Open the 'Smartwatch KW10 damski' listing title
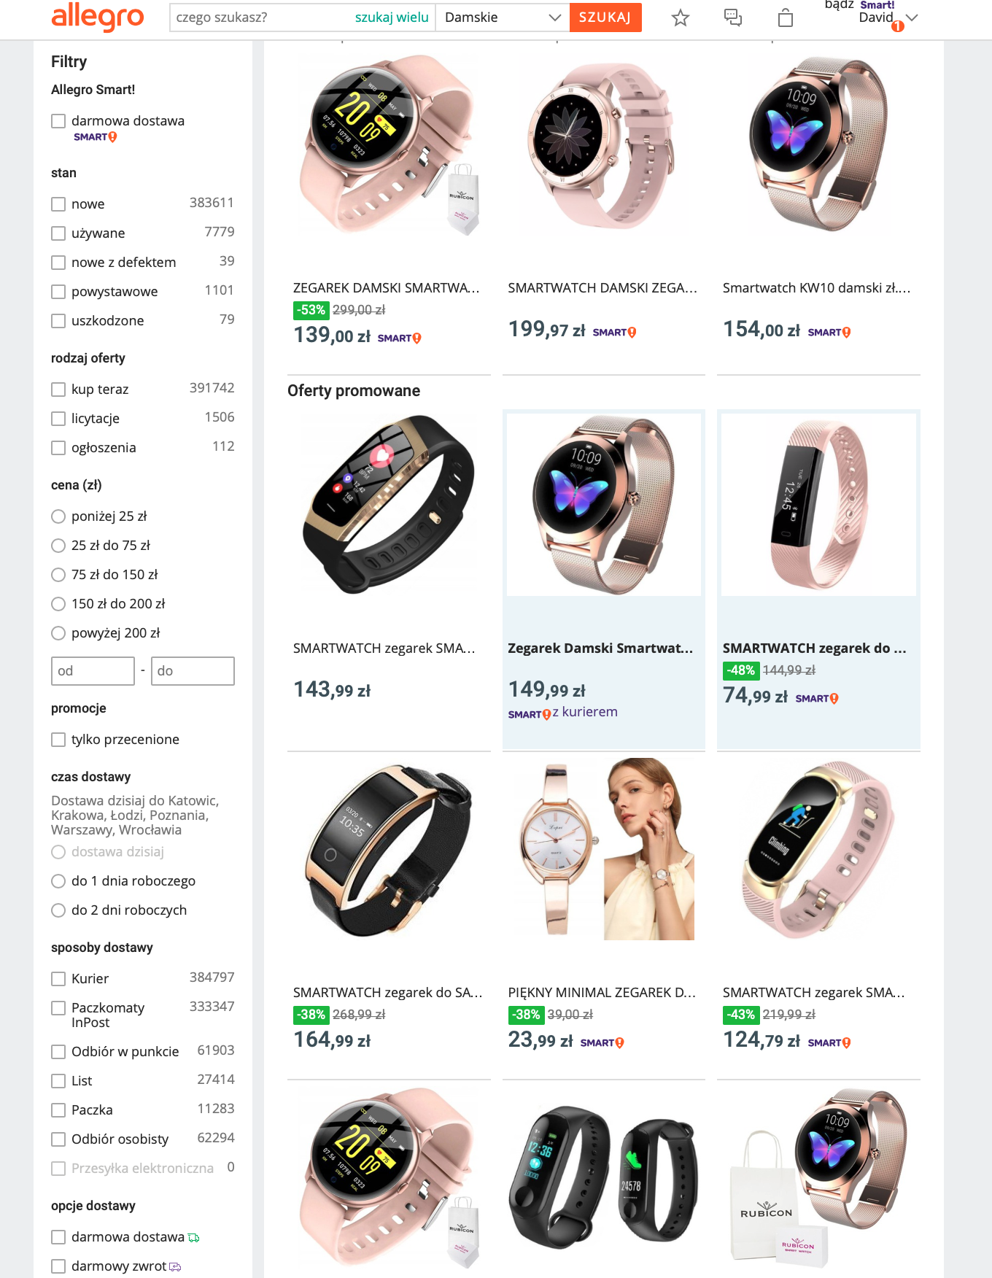 click(x=816, y=288)
